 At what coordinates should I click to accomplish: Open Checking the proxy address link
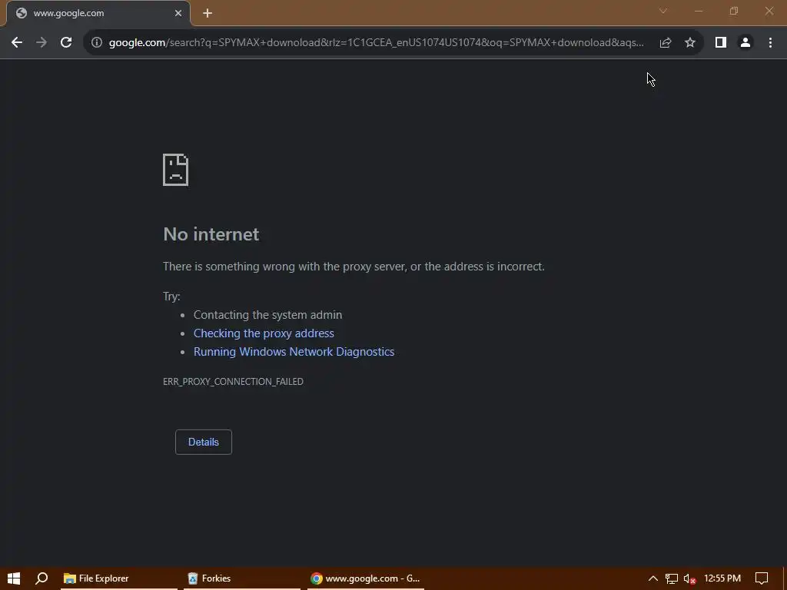tap(264, 333)
